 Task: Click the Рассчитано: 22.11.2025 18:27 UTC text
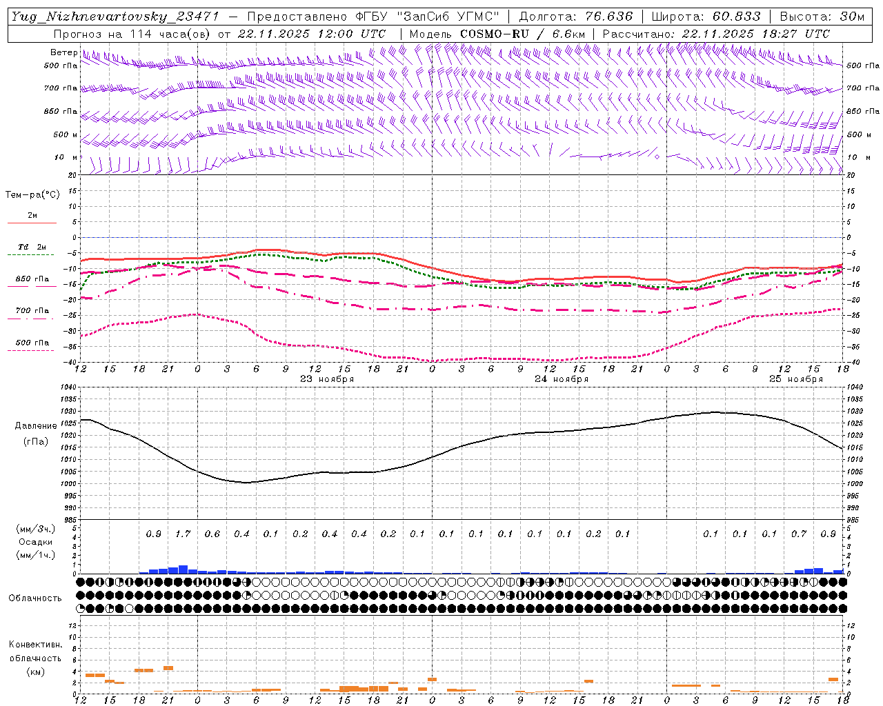coord(716,34)
